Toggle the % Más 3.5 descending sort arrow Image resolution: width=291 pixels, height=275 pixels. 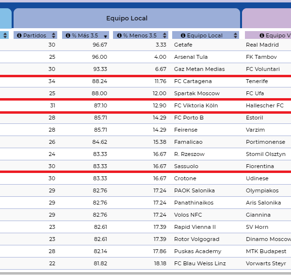click(x=105, y=36)
